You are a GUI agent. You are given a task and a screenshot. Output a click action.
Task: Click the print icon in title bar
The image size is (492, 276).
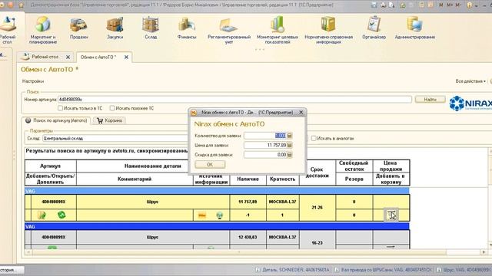[x=383, y=5]
